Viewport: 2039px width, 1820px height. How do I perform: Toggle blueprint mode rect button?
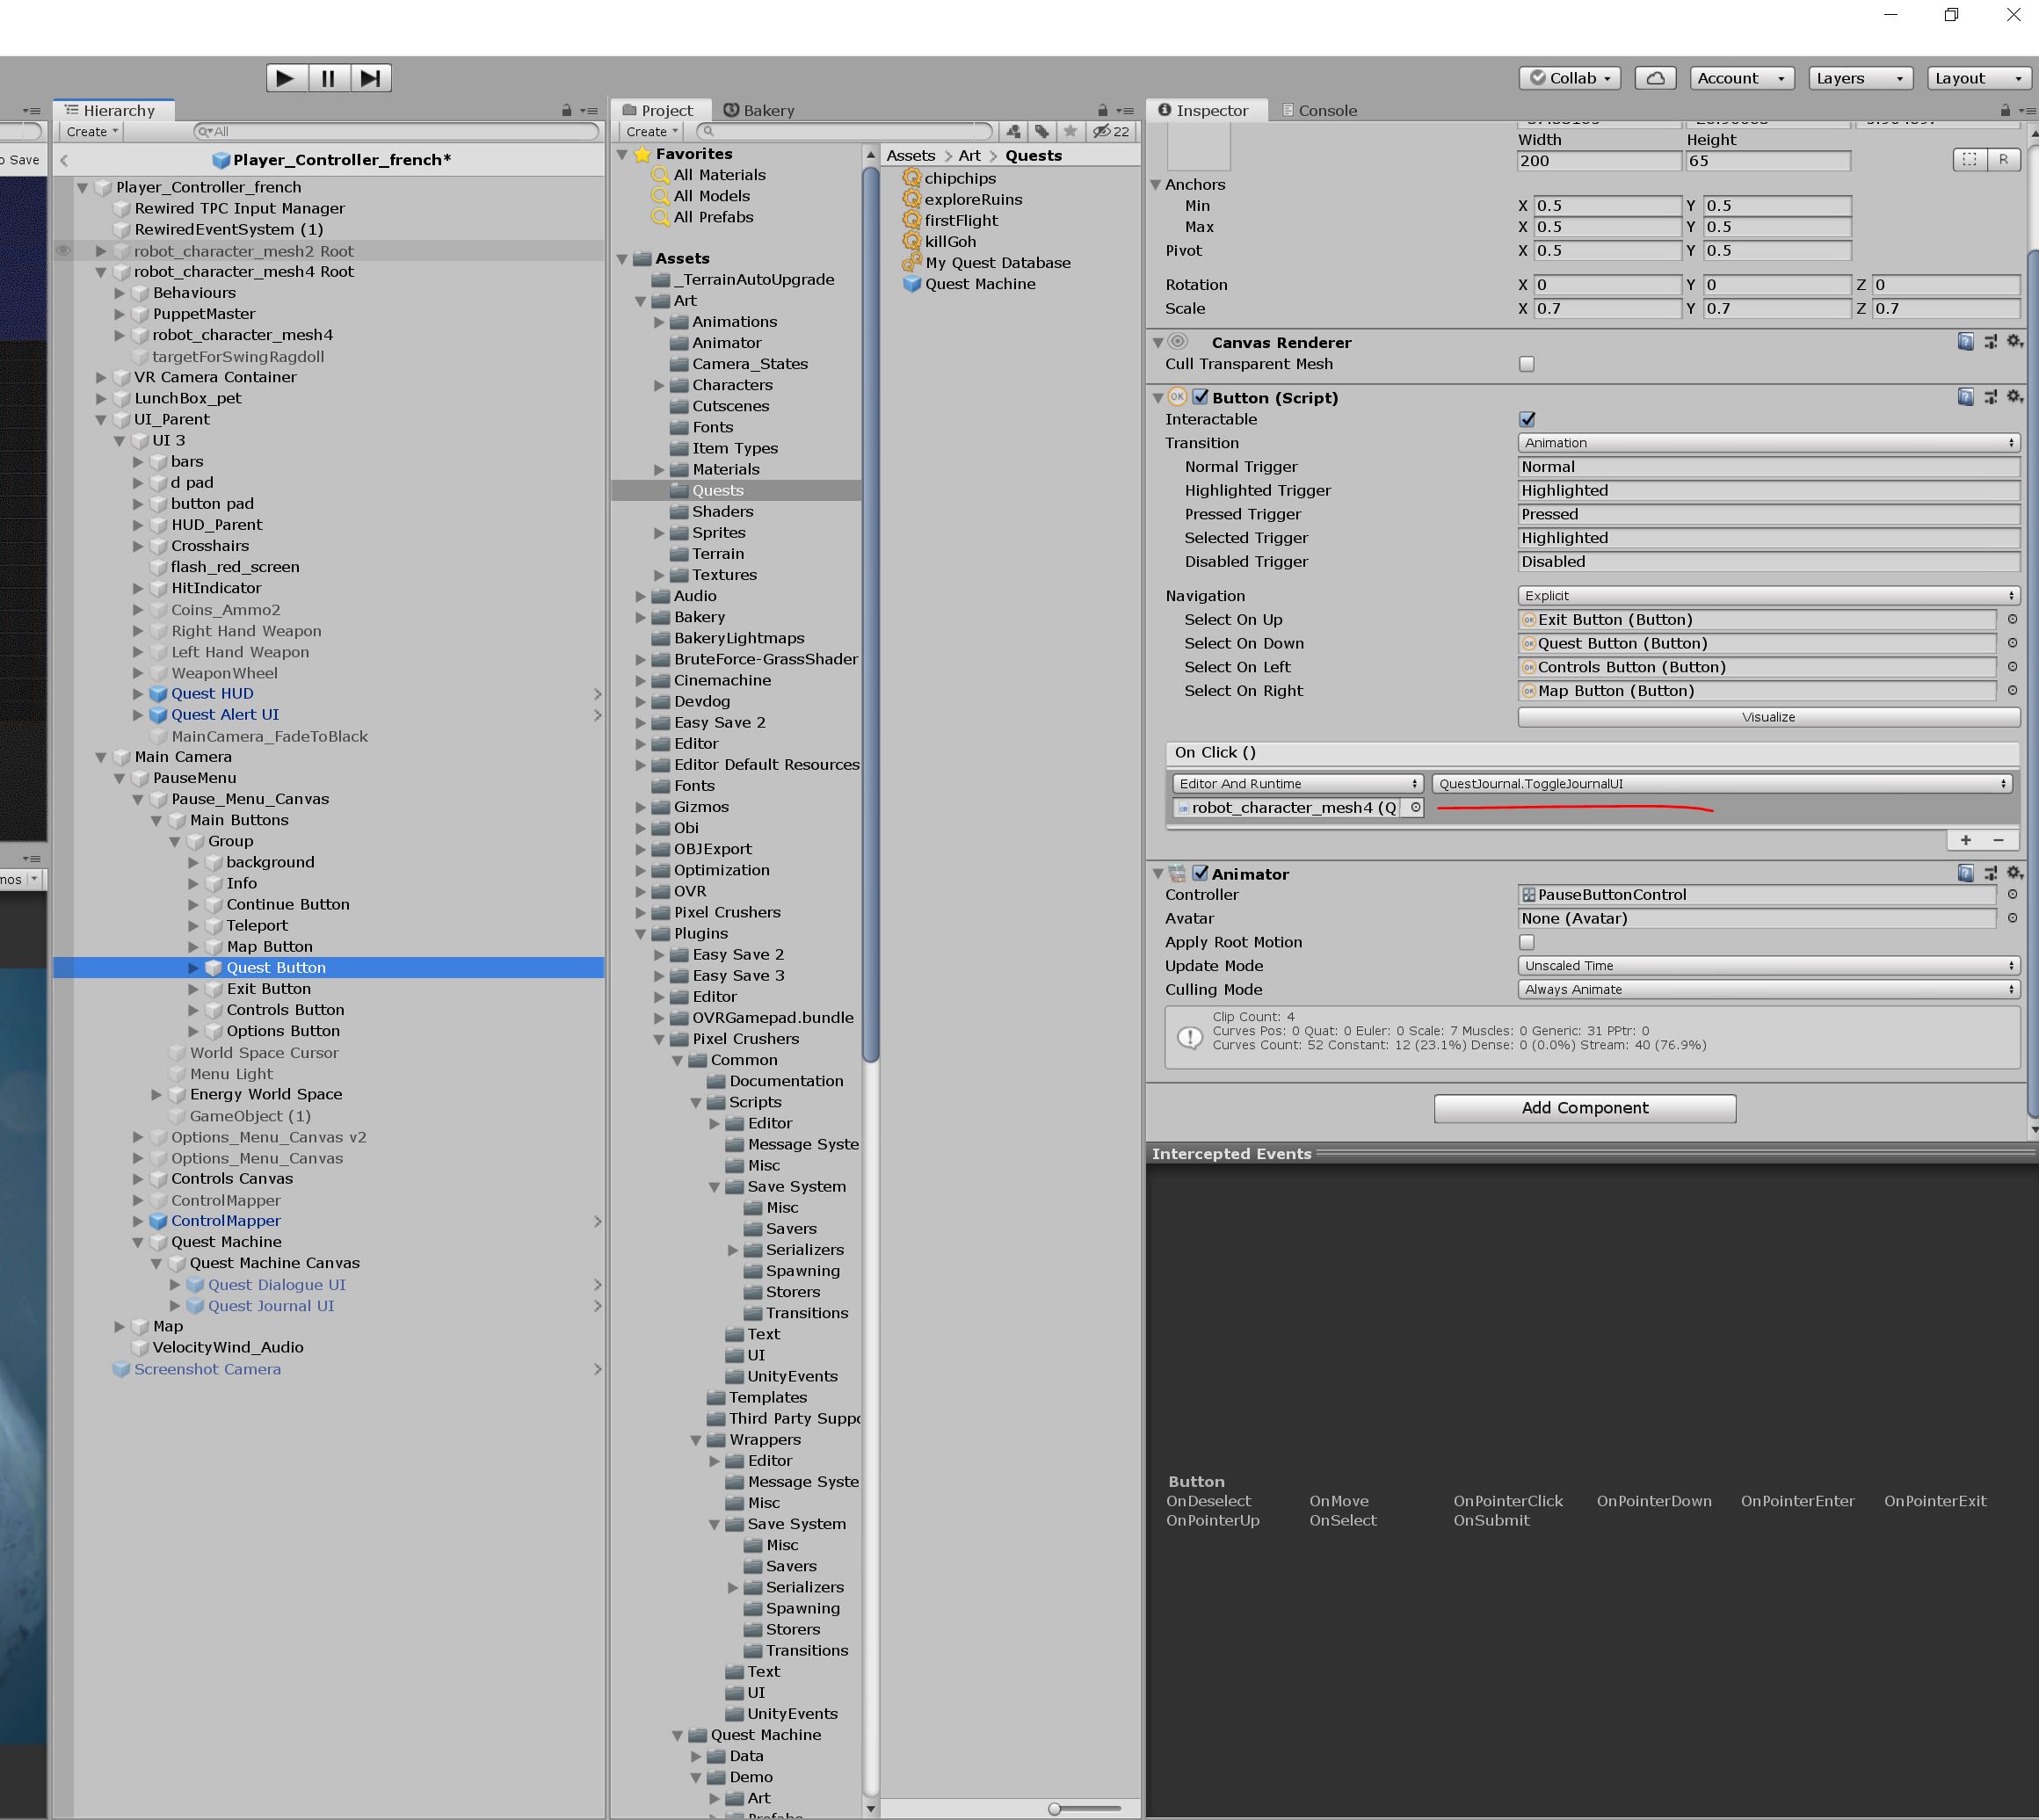1969,160
